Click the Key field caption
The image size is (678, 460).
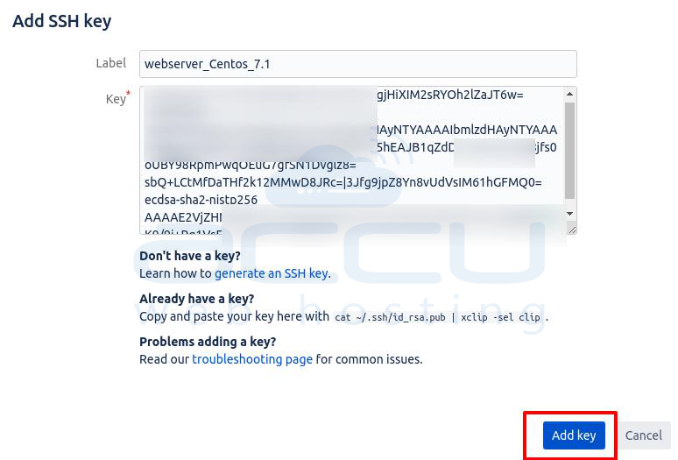click(x=116, y=99)
